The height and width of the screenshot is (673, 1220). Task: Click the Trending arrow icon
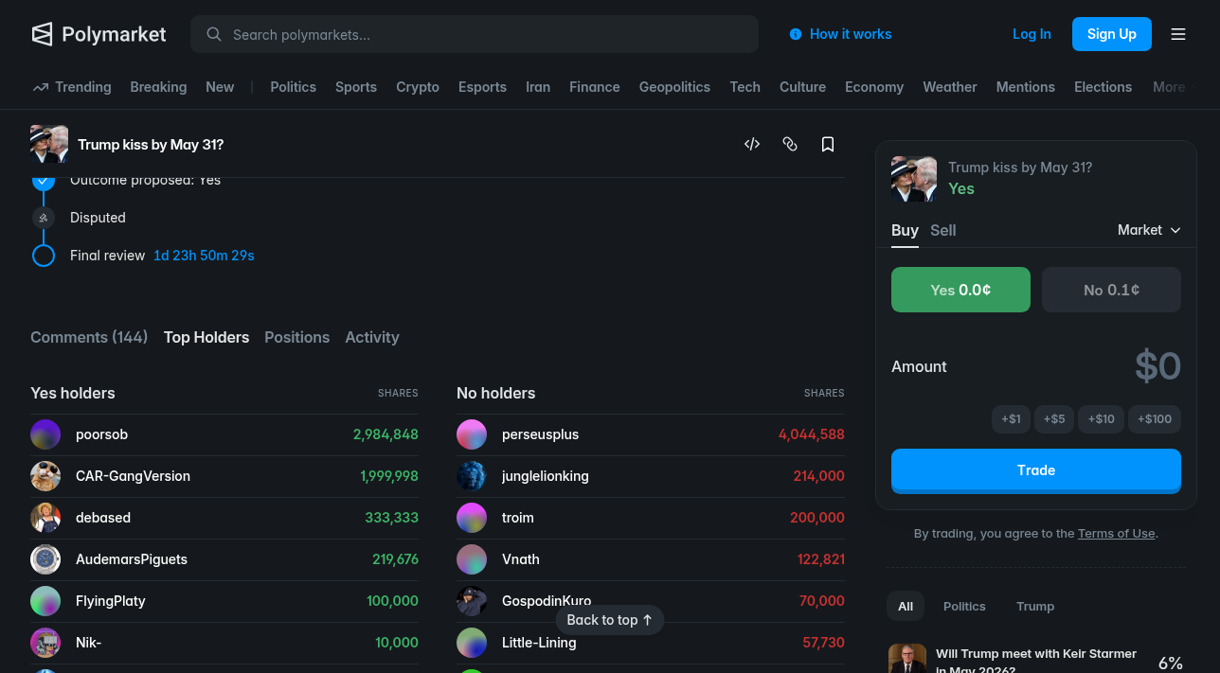tap(41, 87)
